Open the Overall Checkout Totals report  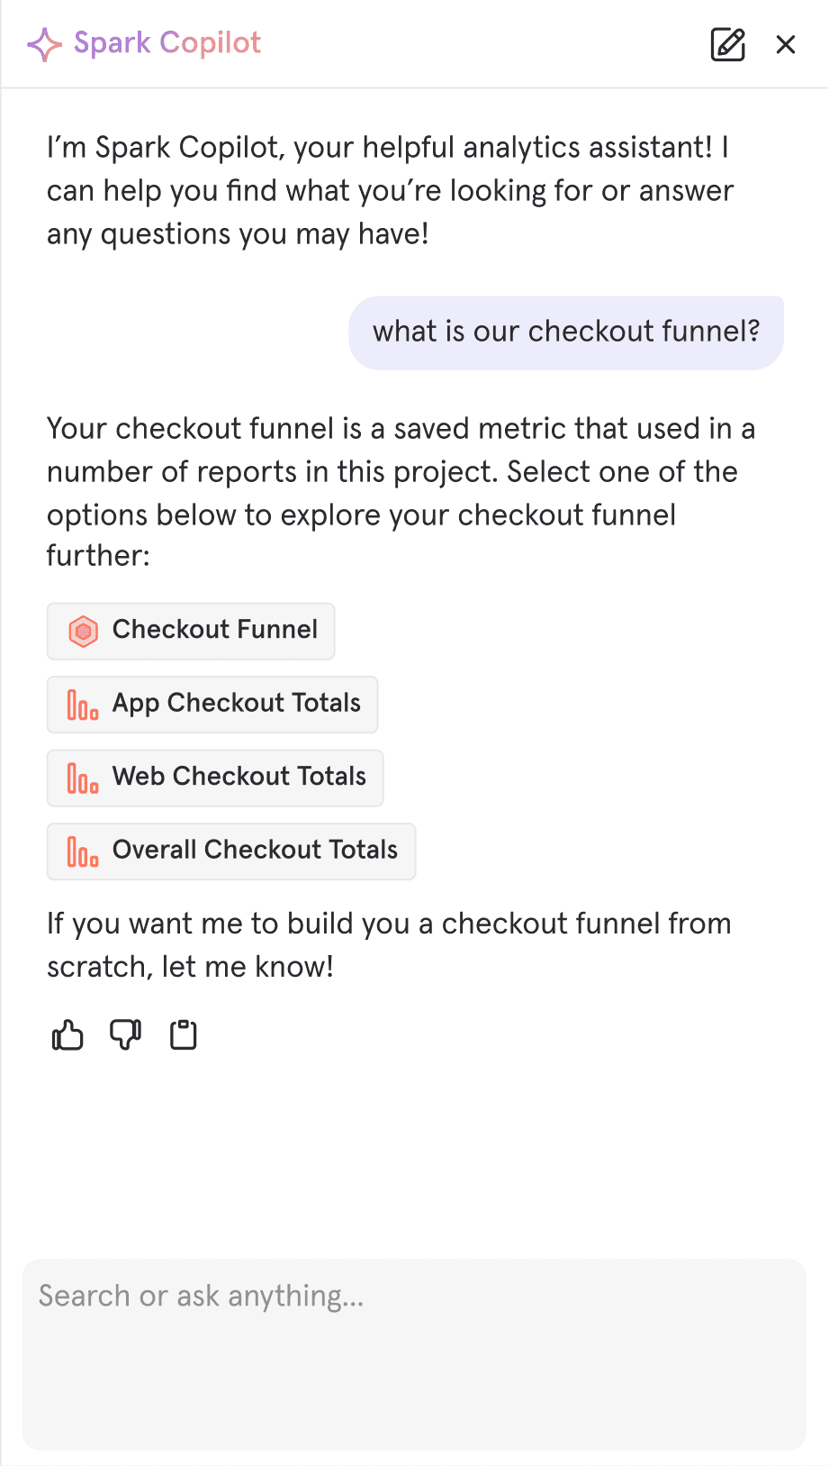click(x=230, y=851)
